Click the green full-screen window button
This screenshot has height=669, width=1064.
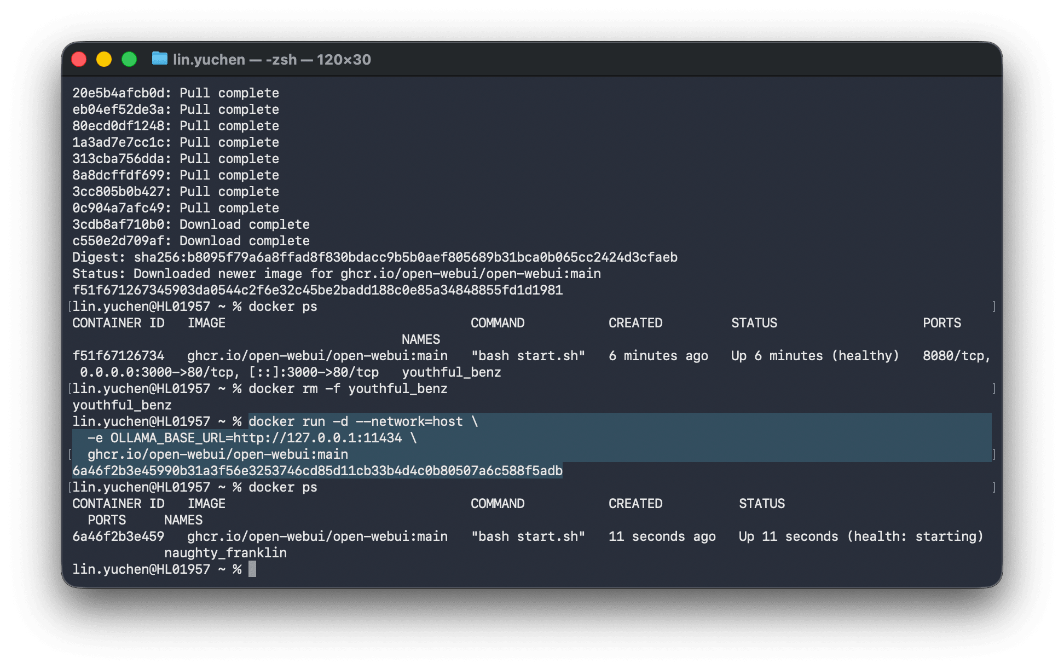(x=129, y=59)
